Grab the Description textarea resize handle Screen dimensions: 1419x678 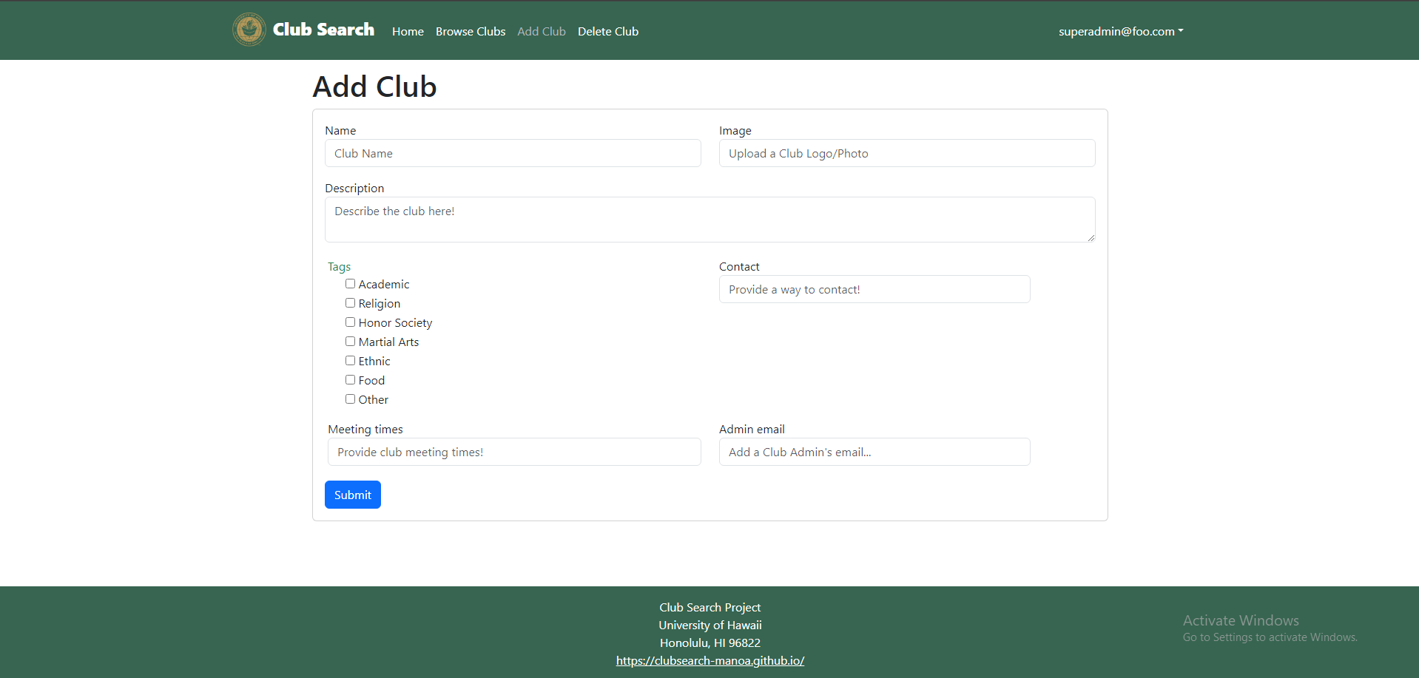pos(1091,237)
